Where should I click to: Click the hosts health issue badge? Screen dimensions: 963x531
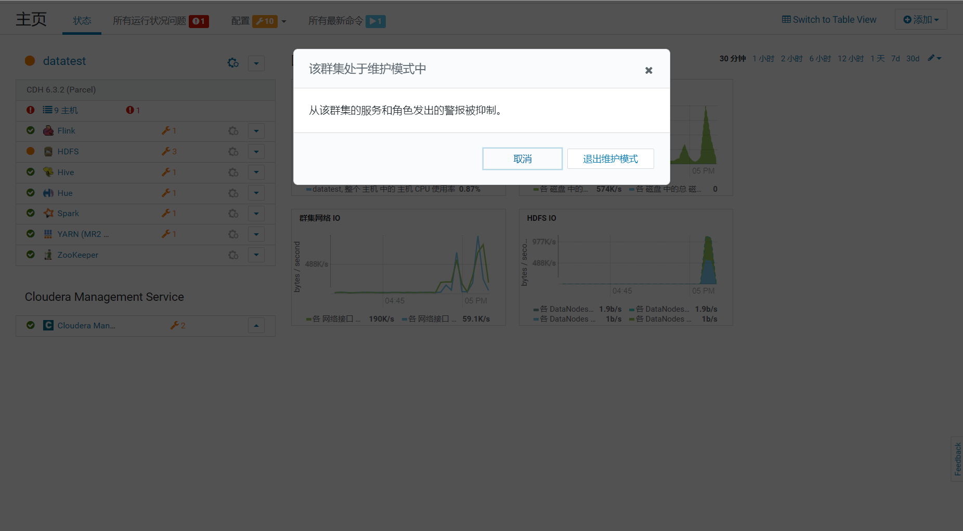(x=133, y=110)
